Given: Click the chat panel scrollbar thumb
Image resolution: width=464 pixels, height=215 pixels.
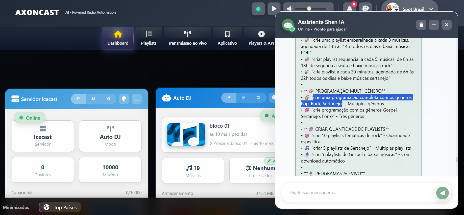Looking at the screenshot, I should tap(457, 159).
